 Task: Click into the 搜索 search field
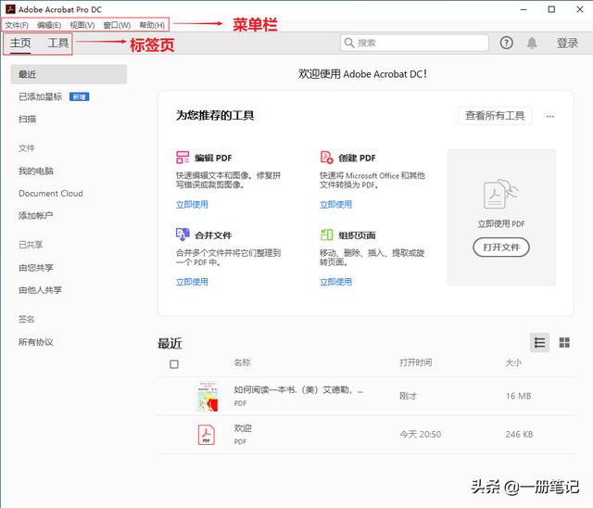tap(414, 43)
